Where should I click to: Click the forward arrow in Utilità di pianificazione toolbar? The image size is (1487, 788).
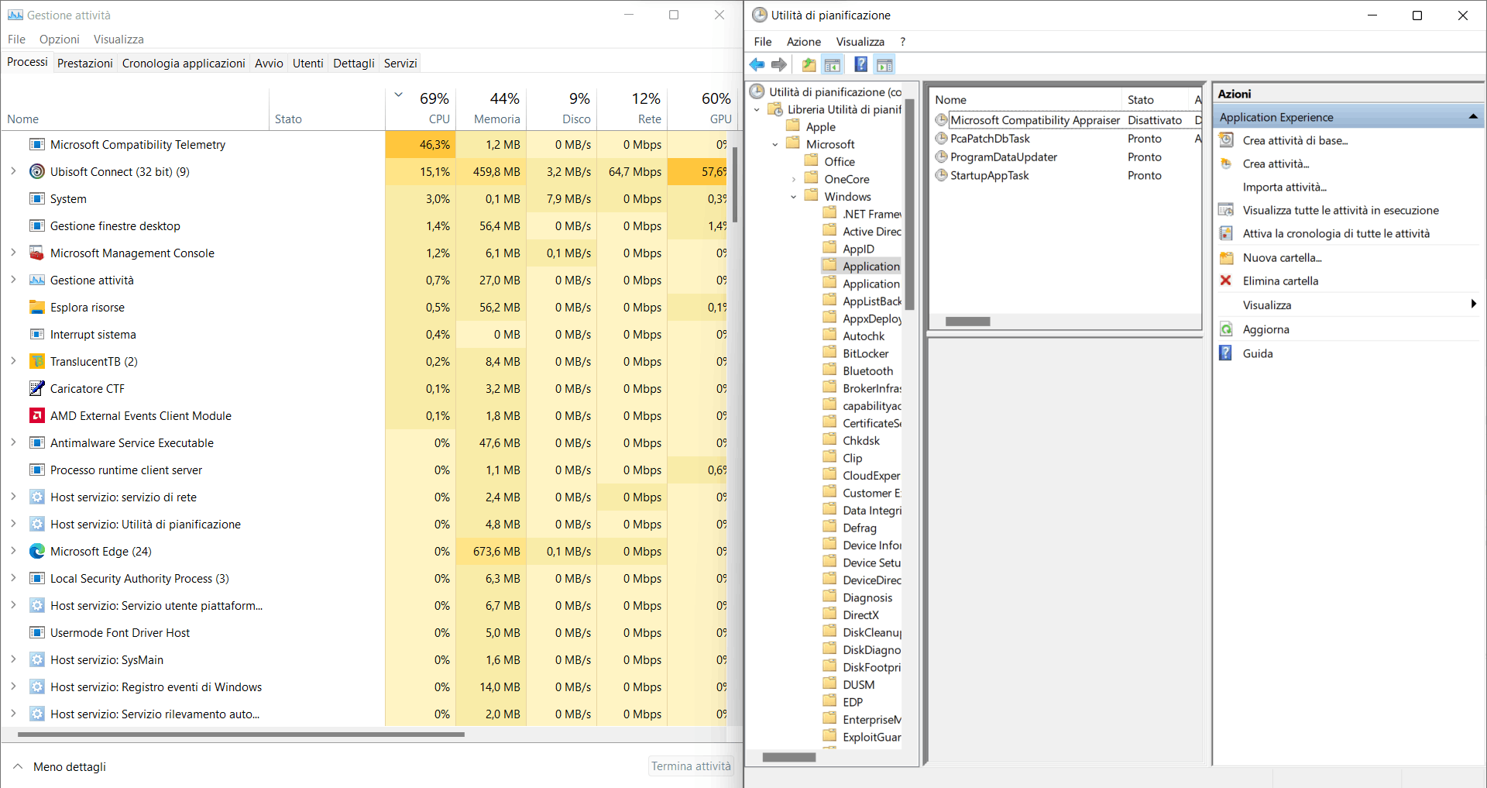click(x=779, y=65)
